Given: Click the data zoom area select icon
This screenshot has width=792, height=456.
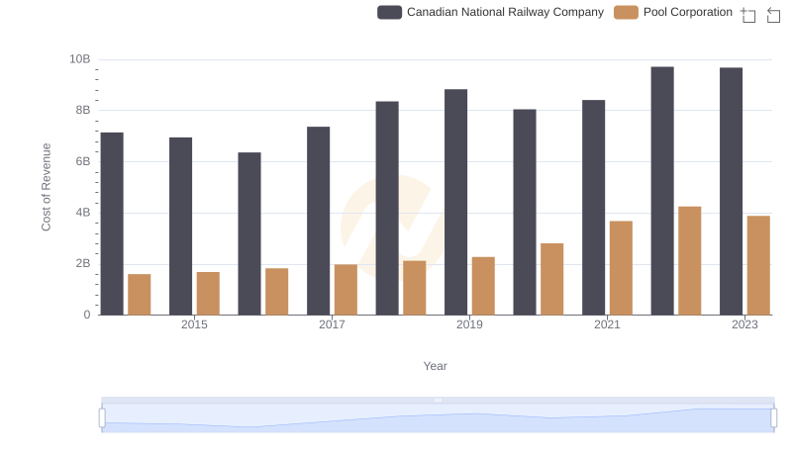Looking at the screenshot, I should (748, 15).
